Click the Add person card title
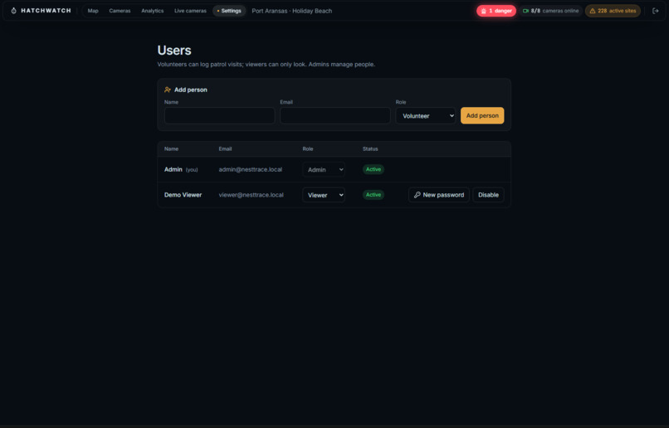This screenshot has height=428, width=669. [191, 90]
